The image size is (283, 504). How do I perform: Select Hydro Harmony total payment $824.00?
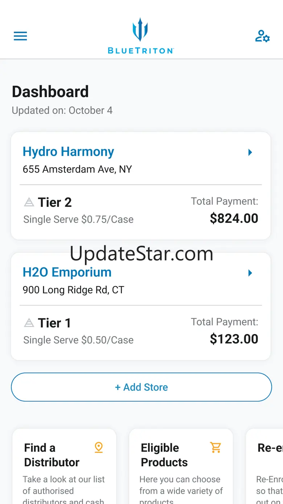click(234, 218)
